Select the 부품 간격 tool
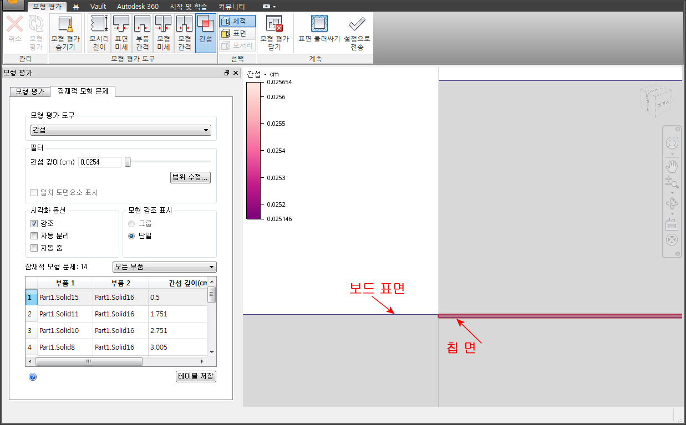The width and height of the screenshot is (686, 425). 143,33
